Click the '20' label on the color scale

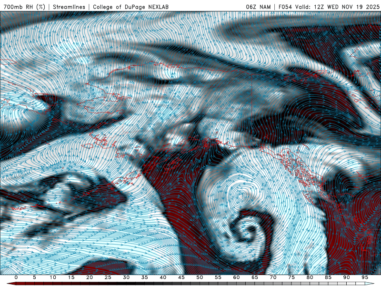[90, 277]
